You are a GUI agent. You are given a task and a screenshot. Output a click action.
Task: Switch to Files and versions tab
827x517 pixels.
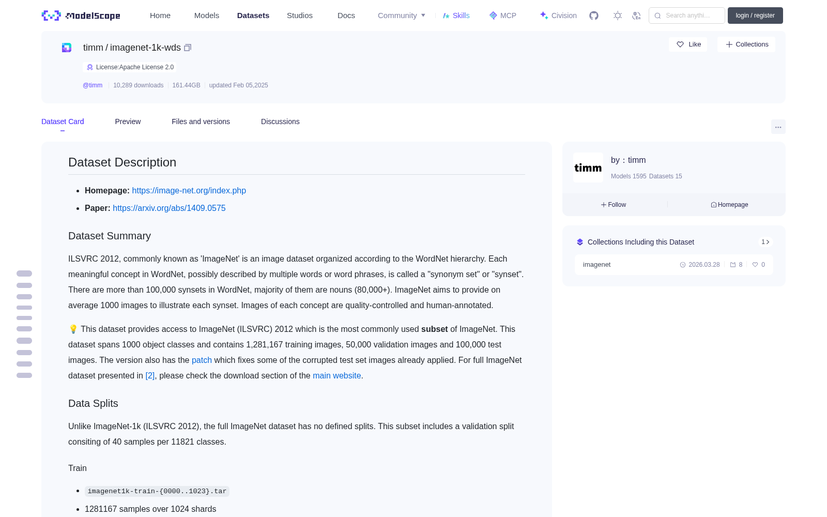click(201, 121)
